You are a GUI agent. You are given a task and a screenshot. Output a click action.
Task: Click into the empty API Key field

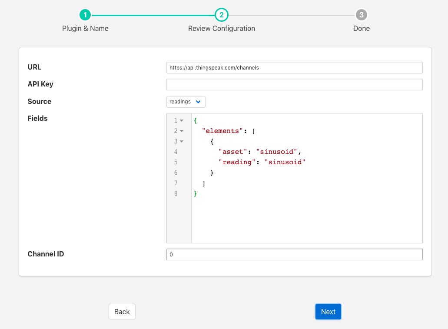click(x=294, y=84)
